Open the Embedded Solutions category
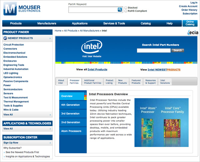This screenshot has height=162, width=200. [15, 57]
